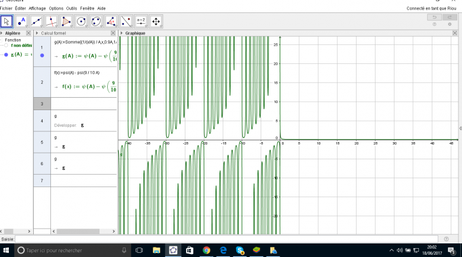Collapse the Calcul formel panel header arrow
The height and width of the screenshot is (257, 462).
tap(37, 33)
